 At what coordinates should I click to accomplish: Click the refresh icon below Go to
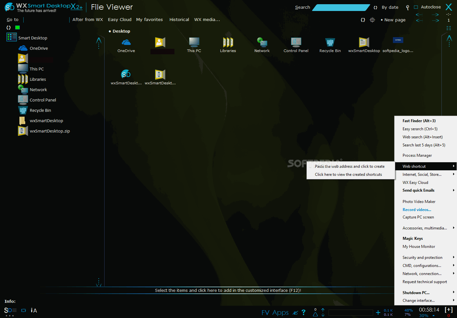click(x=9, y=27)
